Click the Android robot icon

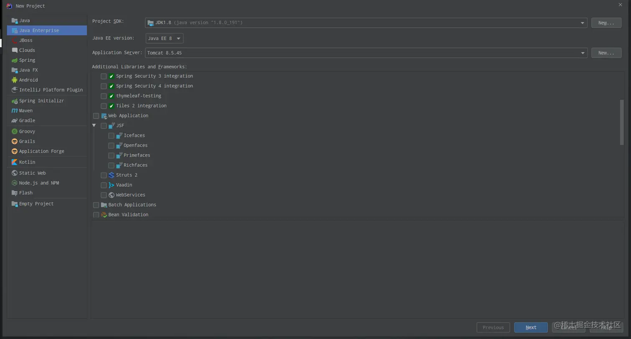coord(15,80)
